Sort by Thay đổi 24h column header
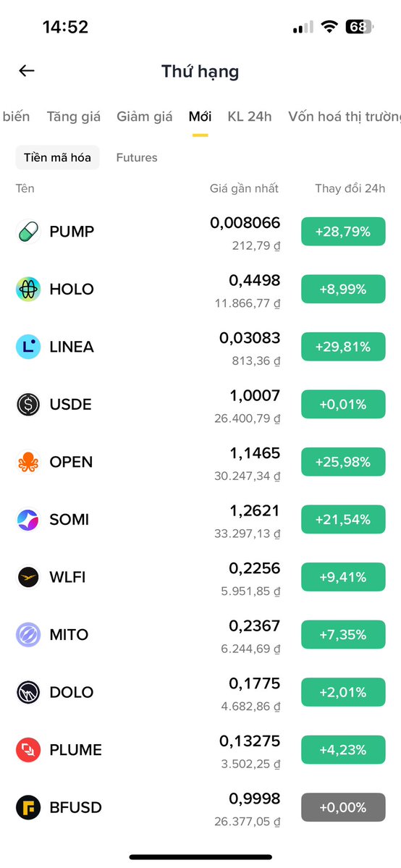 tap(350, 189)
